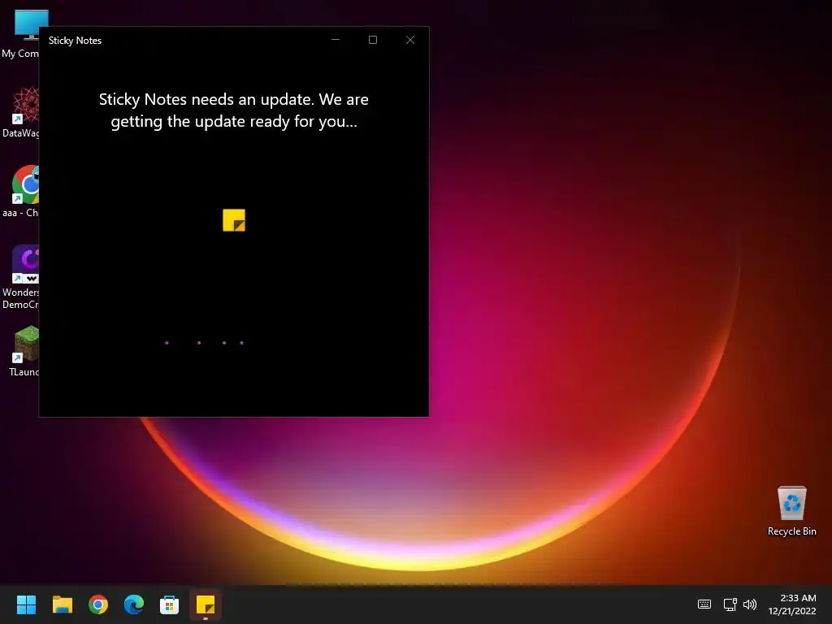
Task: Open Microsoft Edge in the taskbar
Action: coord(134,604)
